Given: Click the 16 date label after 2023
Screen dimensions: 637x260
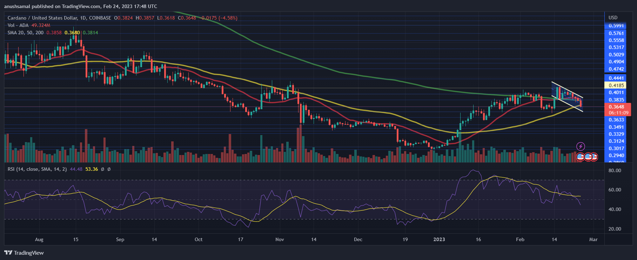Looking at the screenshot, I should click(x=478, y=239).
